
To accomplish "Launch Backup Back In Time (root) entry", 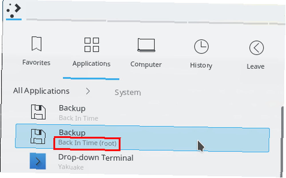I will [x=142, y=138].
